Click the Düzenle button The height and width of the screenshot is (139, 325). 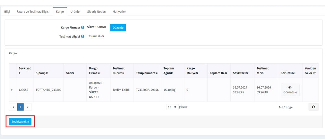click(x=118, y=28)
